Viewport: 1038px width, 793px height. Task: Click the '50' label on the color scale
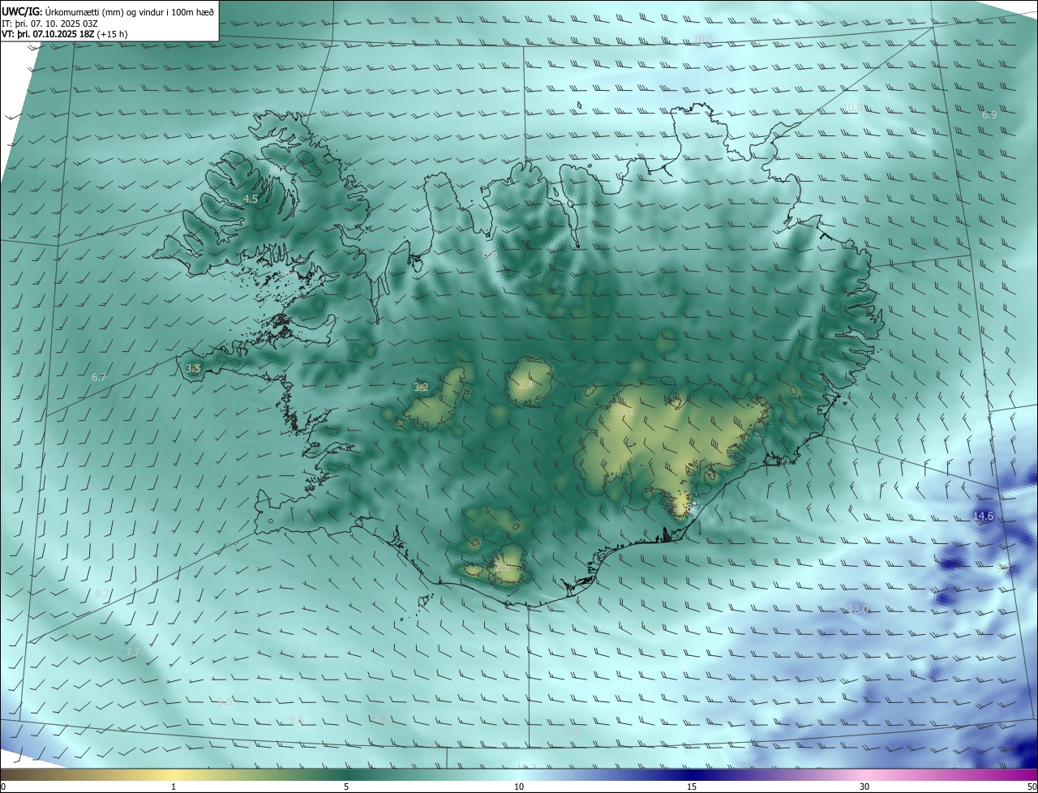point(1032,787)
